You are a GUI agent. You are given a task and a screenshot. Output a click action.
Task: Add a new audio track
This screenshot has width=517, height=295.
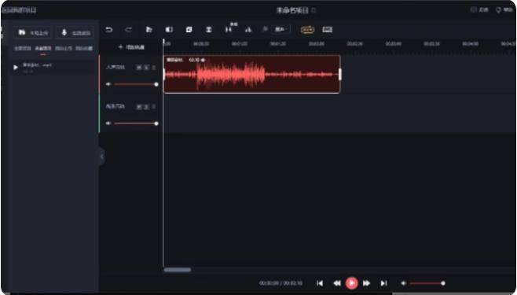pyautogui.click(x=131, y=47)
